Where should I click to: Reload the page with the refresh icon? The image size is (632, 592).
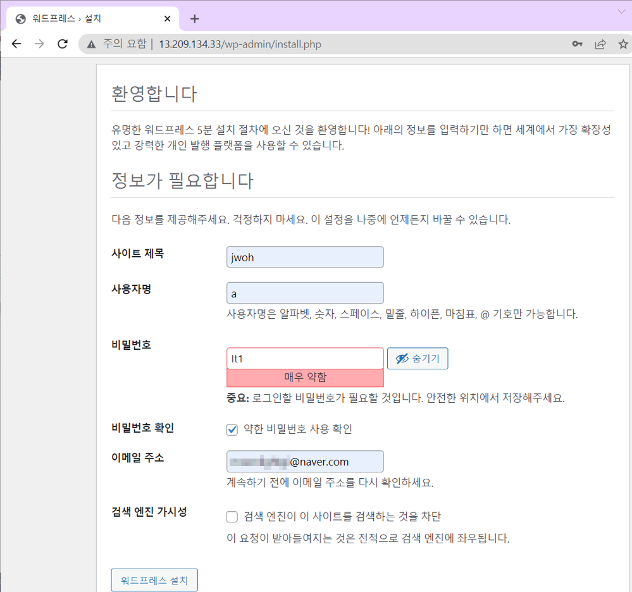(63, 44)
